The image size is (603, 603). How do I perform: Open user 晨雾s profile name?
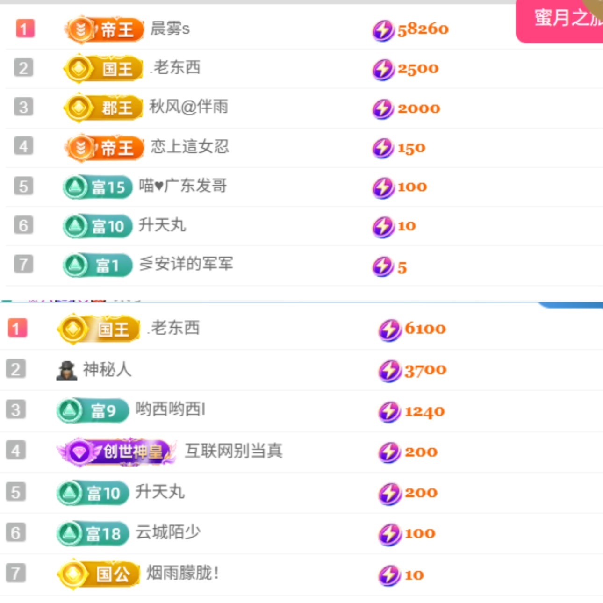(170, 29)
